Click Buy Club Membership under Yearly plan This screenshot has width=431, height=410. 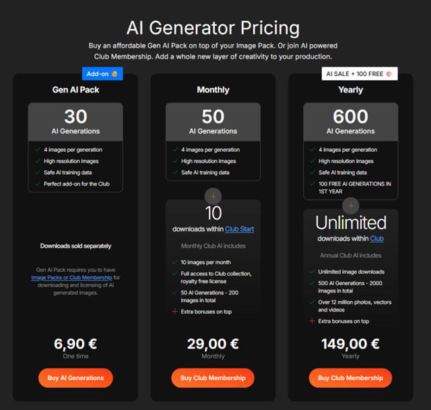click(350, 378)
